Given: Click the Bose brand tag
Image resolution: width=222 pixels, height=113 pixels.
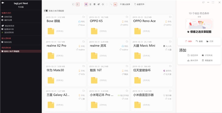Looking at the screenshot, I should pyautogui.click(x=81, y=25).
